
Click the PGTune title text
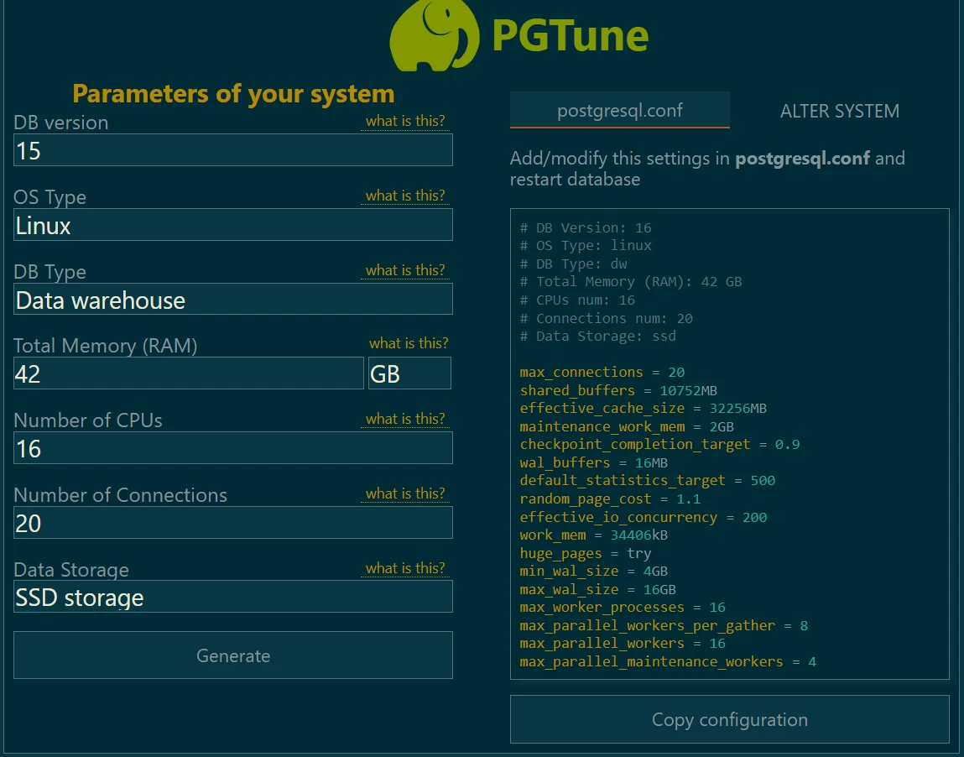pos(570,35)
